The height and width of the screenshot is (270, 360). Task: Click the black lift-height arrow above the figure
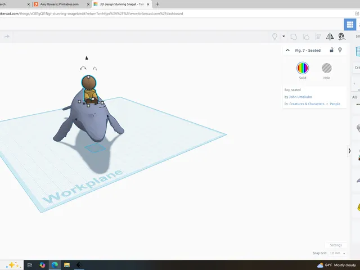[87, 58]
